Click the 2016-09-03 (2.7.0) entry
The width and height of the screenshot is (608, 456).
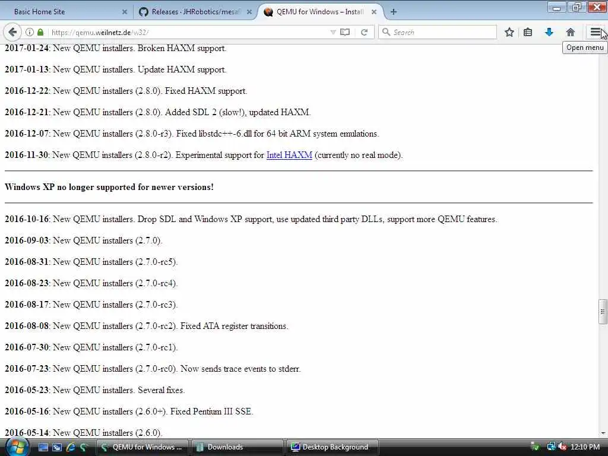click(x=83, y=241)
